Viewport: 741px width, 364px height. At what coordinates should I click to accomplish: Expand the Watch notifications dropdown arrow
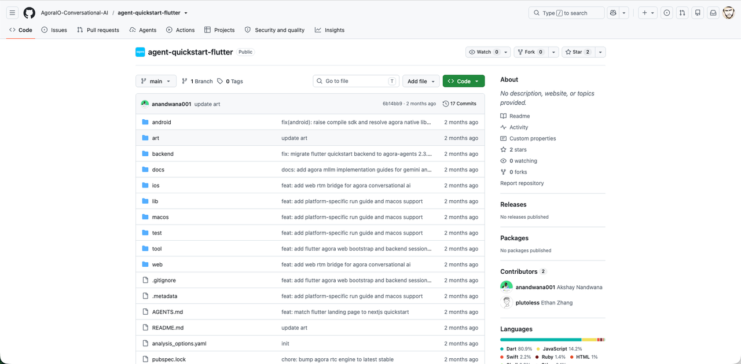pos(505,52)
